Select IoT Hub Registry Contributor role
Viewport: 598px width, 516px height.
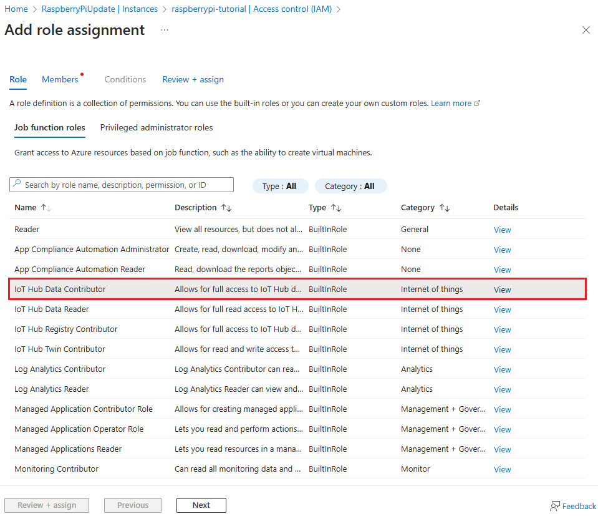coord(297,329)
